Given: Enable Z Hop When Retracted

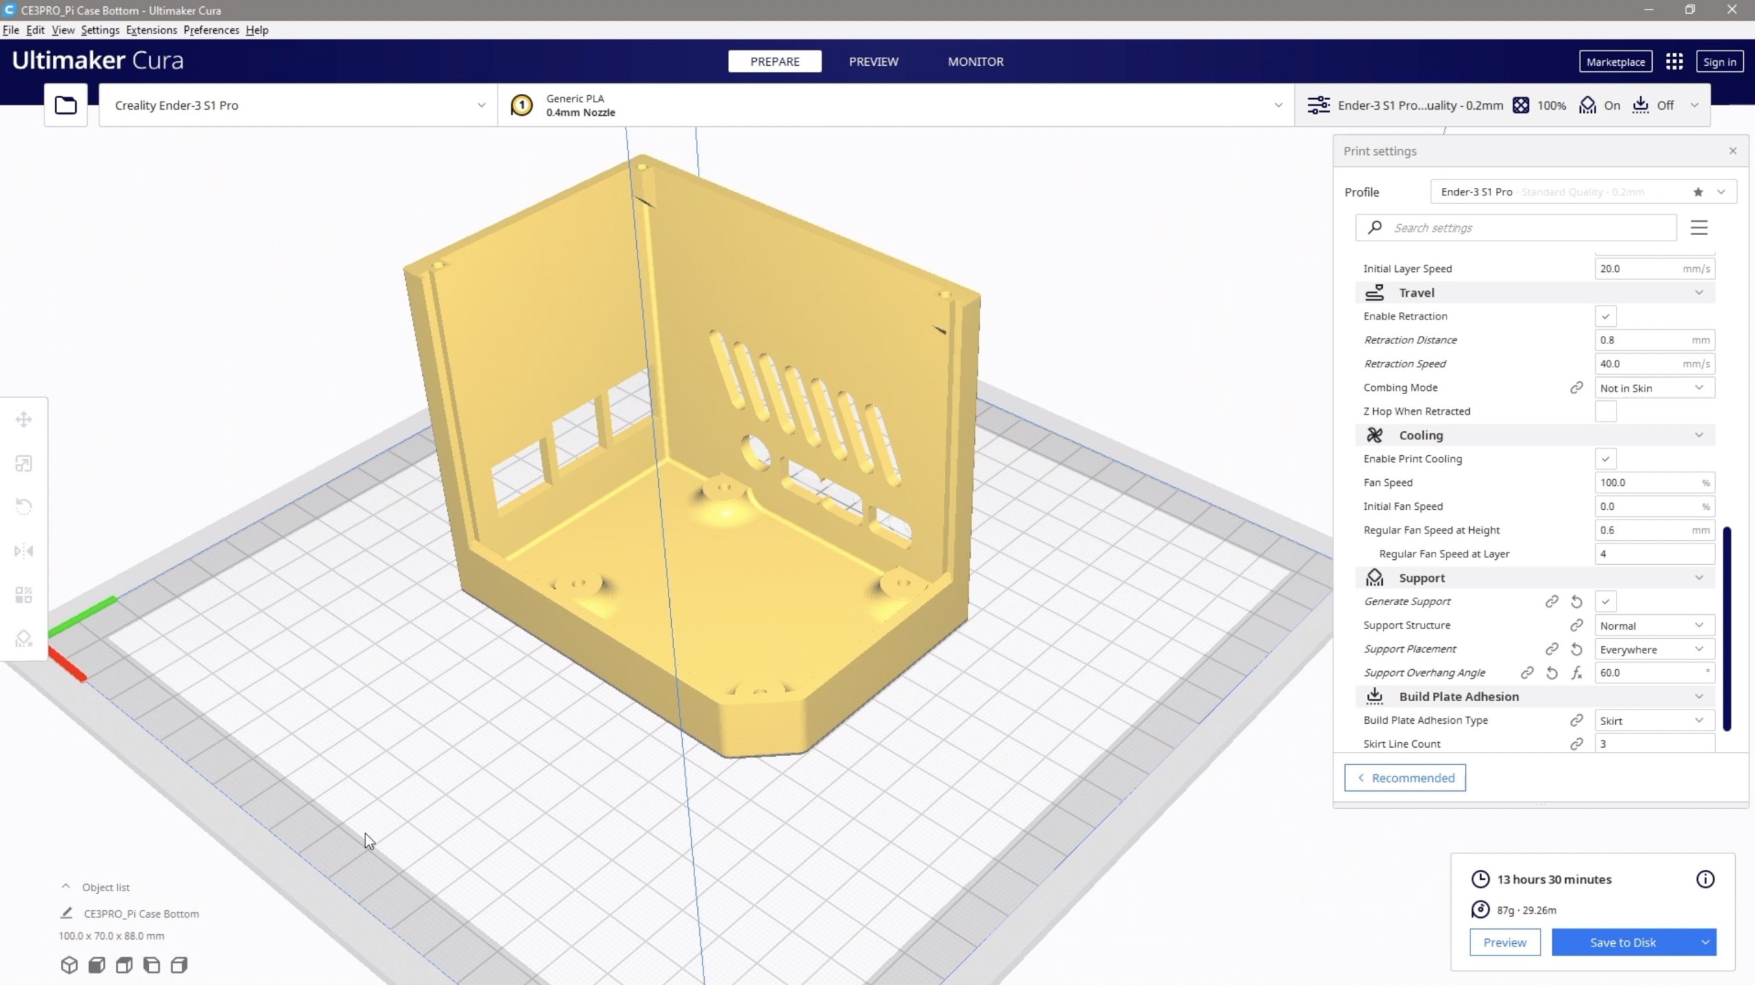Looking at the screenshot, I should click(1606, 411).
